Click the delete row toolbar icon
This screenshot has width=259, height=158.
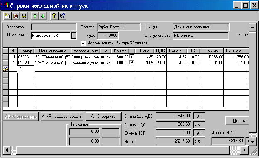click(x=16, y=16)
